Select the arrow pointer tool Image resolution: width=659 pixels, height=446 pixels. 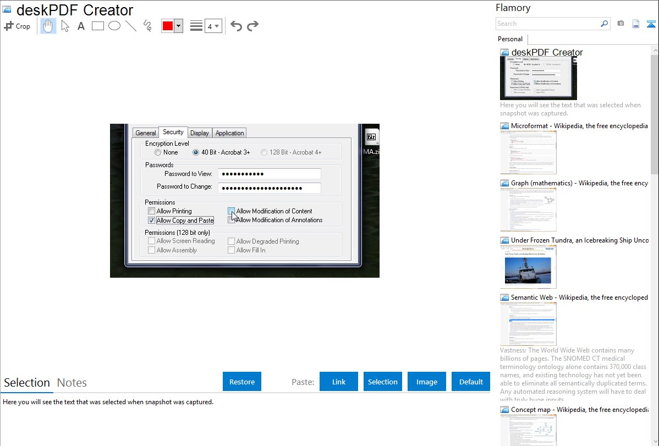point(65,26)
